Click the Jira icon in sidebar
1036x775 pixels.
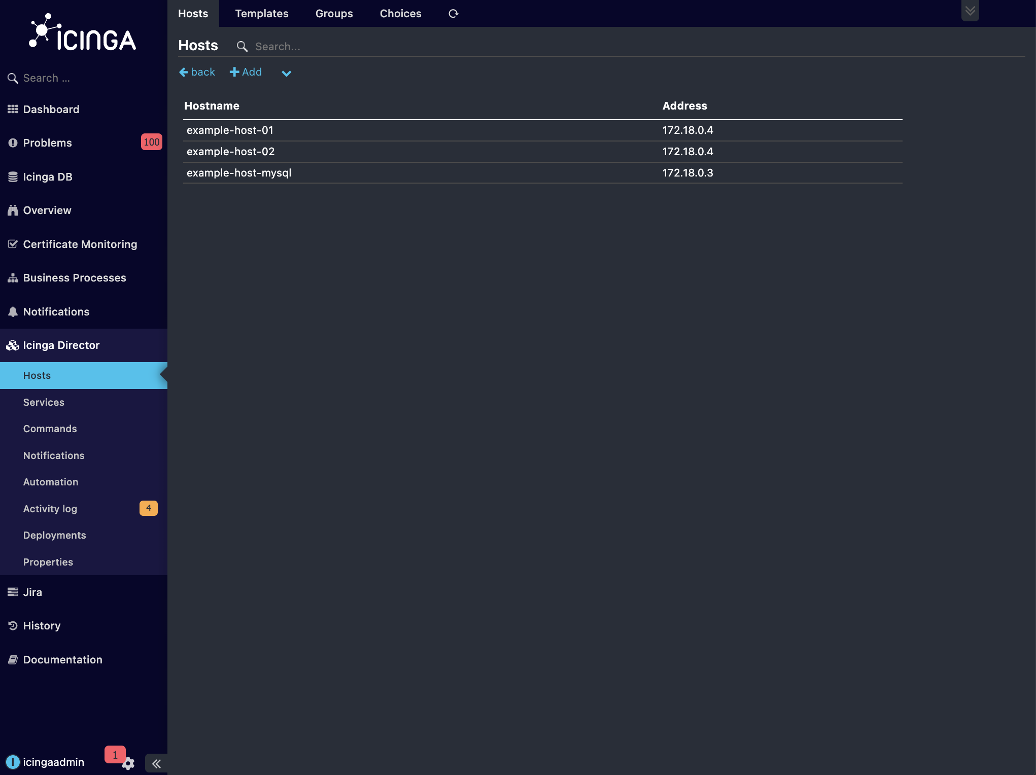(x=13, y=592)
